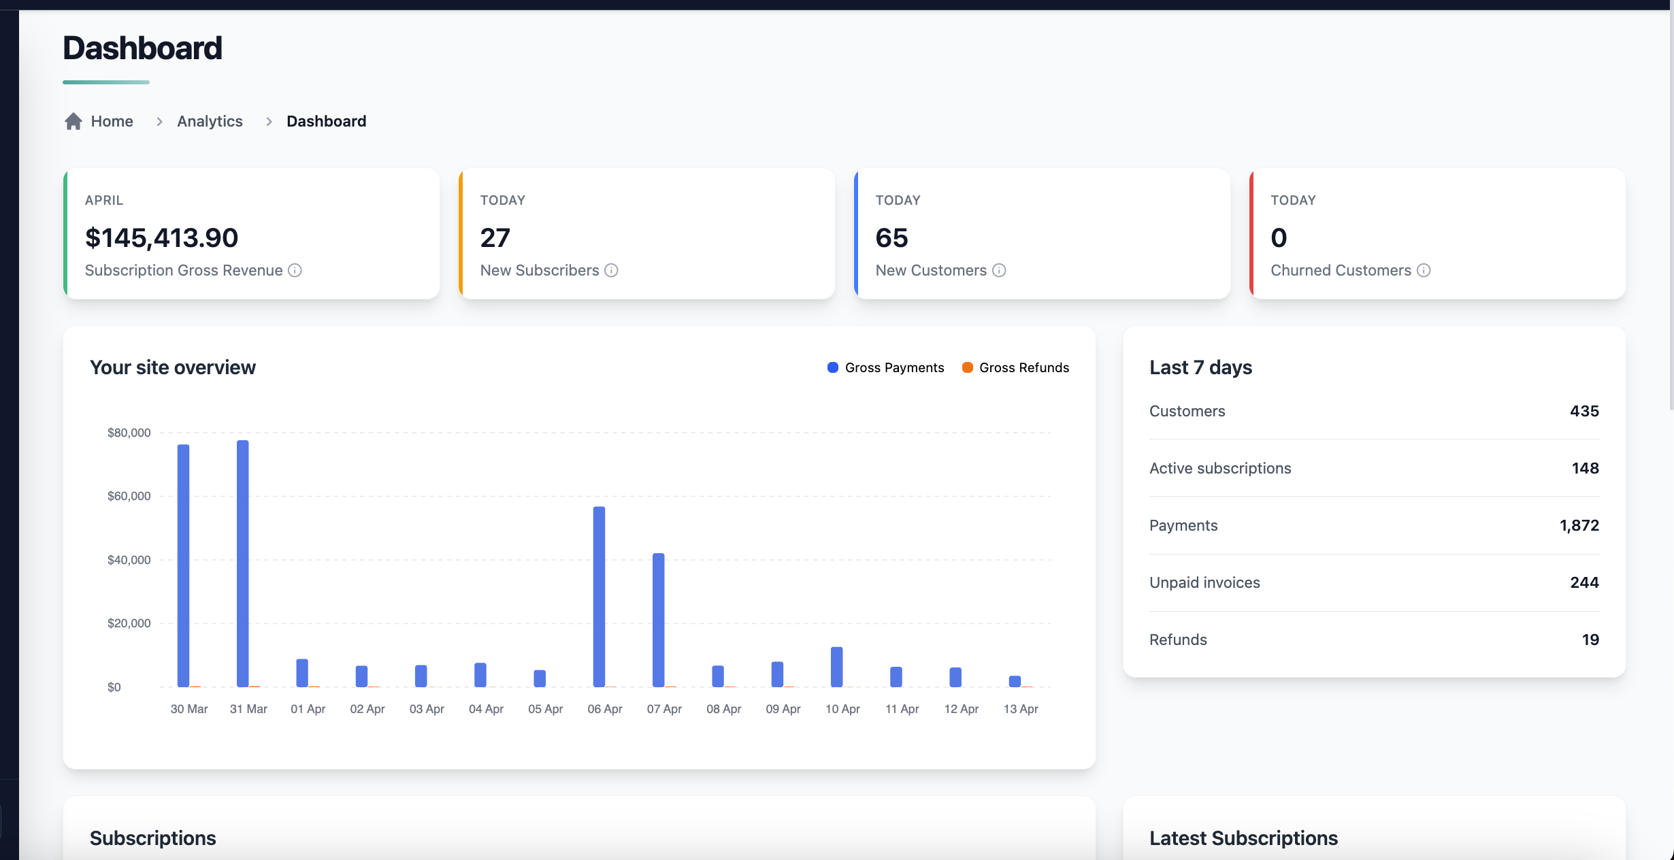The image size is (1674, 860).
Task: Click chevron between Home and Analytics
Action: coord(159,121)
